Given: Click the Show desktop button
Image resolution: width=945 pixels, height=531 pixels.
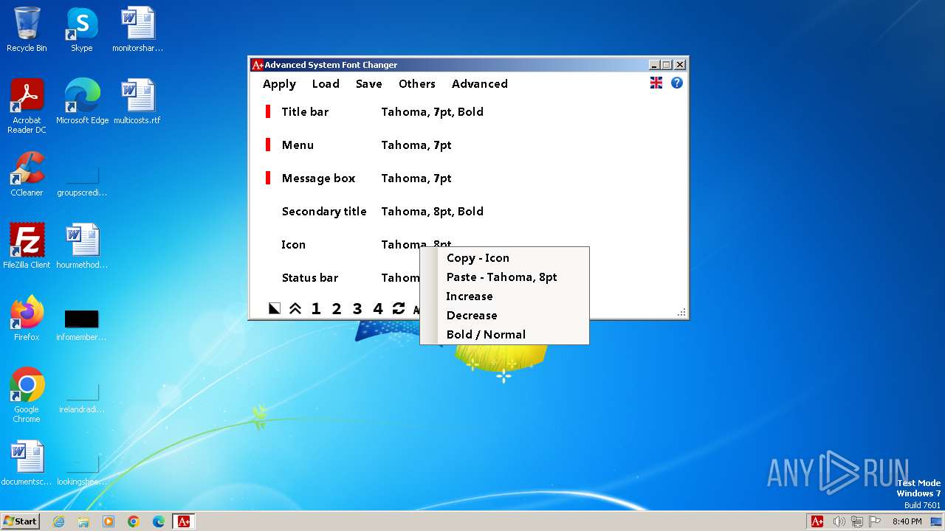Looking at the screenshot, I should 937,521.
